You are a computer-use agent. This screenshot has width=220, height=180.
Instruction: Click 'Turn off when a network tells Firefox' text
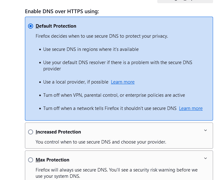click(x=110, y=108)
